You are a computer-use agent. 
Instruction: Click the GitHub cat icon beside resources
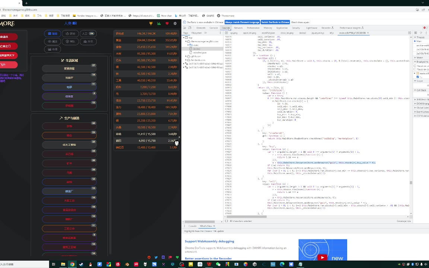[x=177, y=143]
